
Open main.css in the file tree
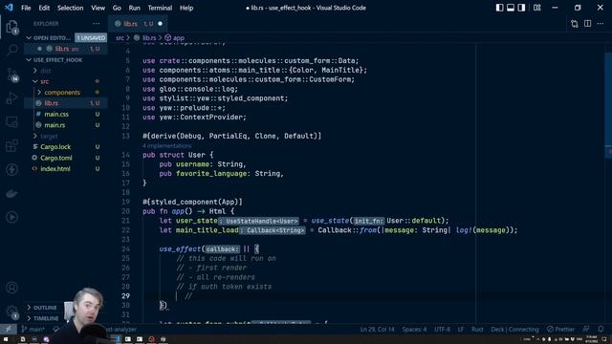56,115
